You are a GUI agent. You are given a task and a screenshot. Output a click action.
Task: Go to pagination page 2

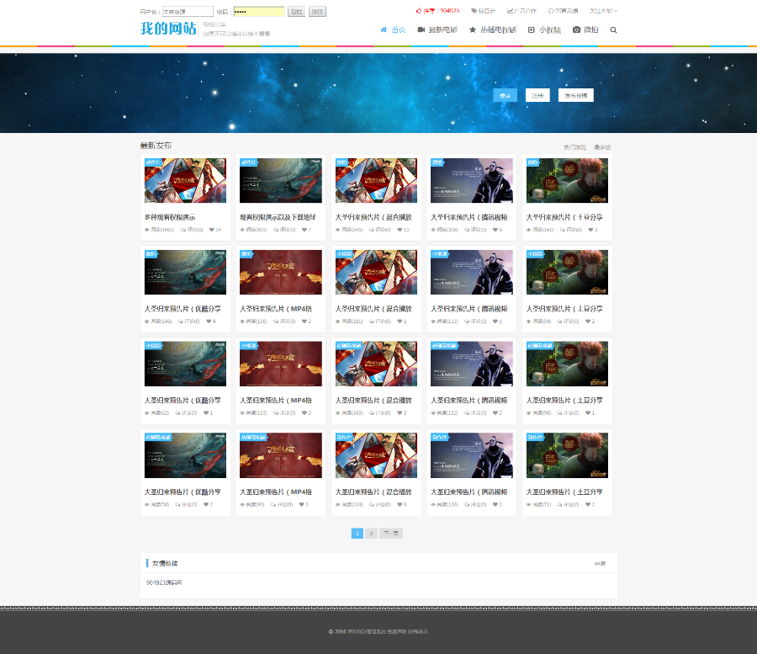tap(371, 534)
